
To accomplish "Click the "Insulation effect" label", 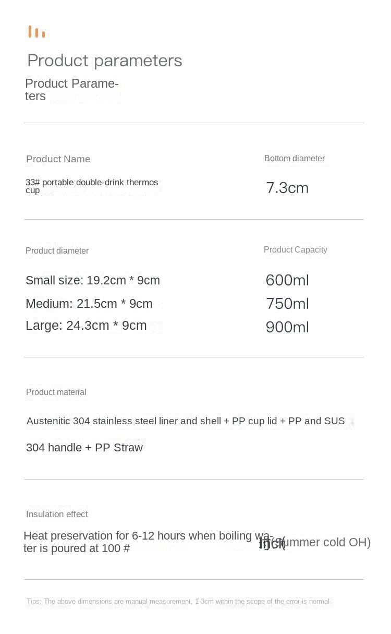I will point(57,515).
